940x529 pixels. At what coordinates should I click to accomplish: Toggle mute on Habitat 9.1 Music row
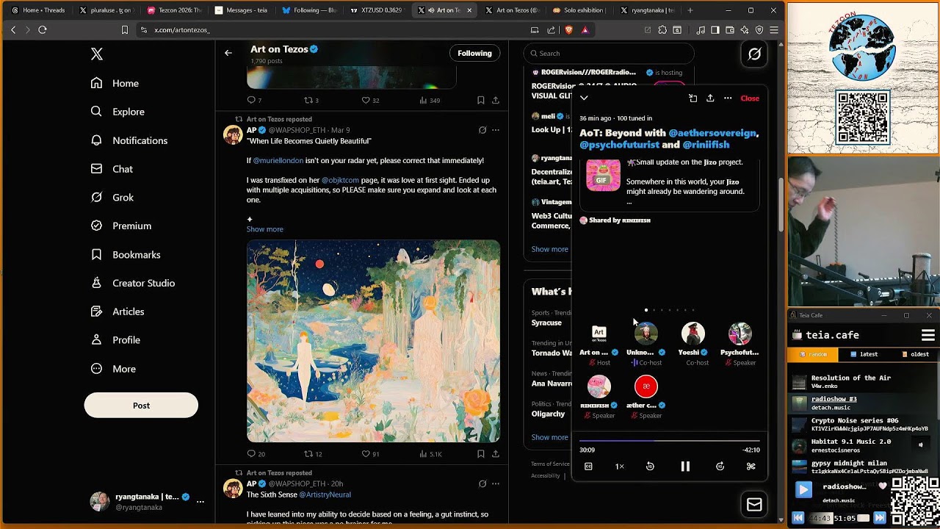pyautogui.click(x=920, y=445)
